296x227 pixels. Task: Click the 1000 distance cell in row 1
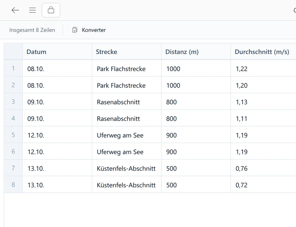196,68
